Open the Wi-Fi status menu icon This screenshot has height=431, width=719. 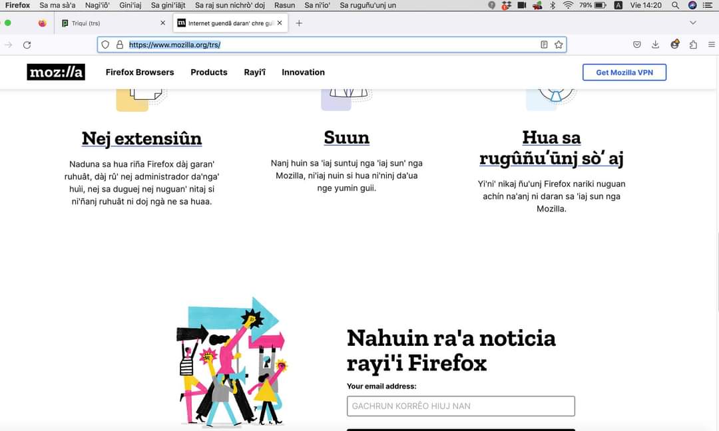[568, 5]
